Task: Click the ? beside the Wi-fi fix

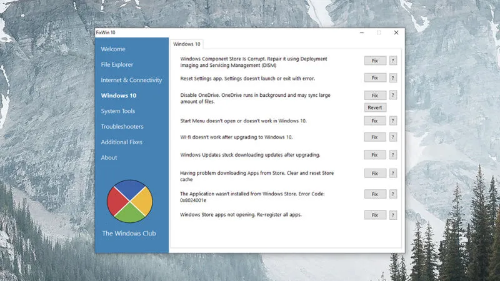Action: tap(392, 137)
